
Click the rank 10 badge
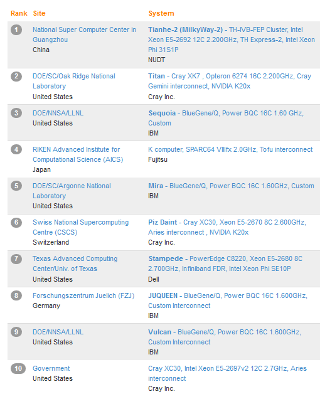[18, 368]
